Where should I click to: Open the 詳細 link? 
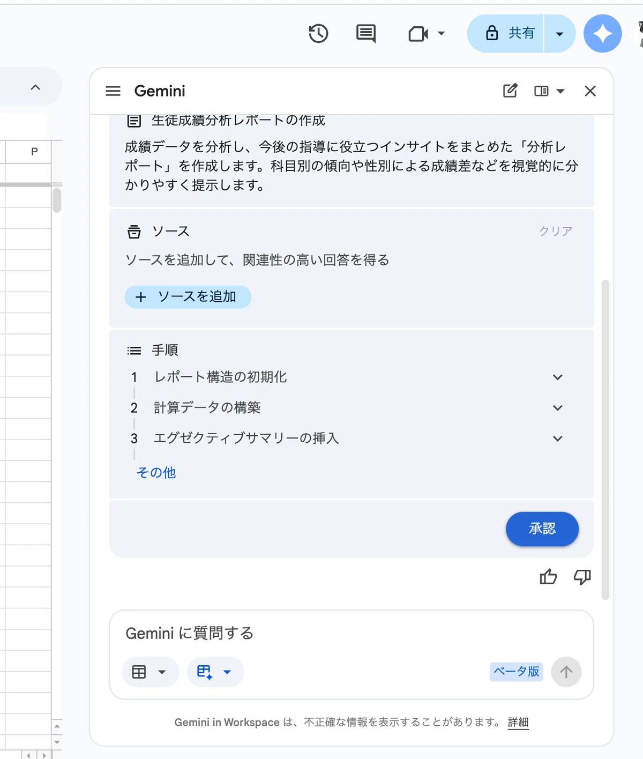coord(518,722)
